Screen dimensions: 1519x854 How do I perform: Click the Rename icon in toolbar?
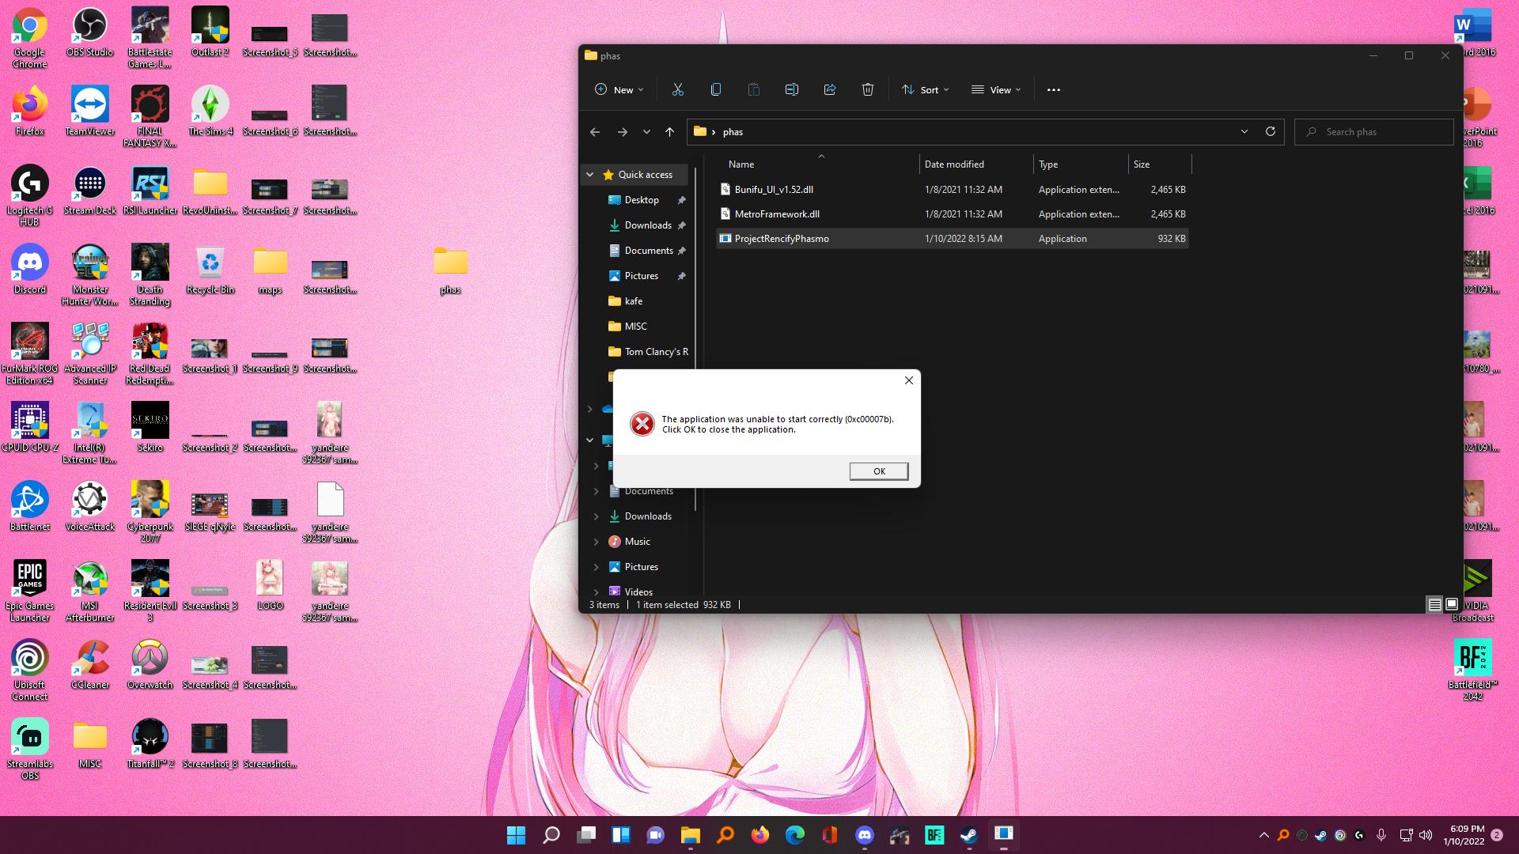[x=791, y=89]
